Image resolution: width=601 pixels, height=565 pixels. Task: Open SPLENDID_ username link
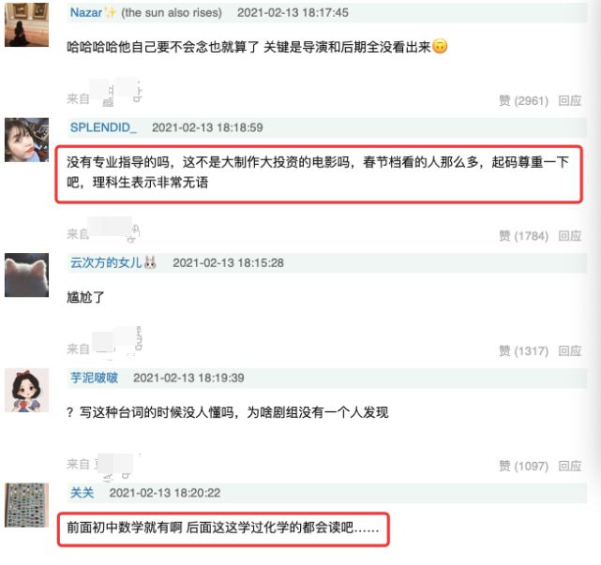[x=103, y=127]
